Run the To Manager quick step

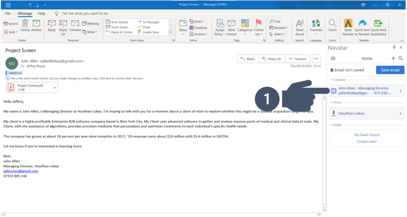pos(148,22)
